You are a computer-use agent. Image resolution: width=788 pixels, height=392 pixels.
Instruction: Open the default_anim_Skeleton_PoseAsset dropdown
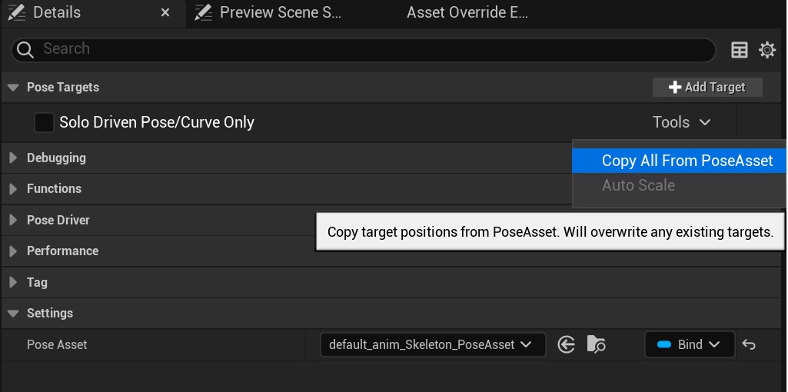click(432, 344)
